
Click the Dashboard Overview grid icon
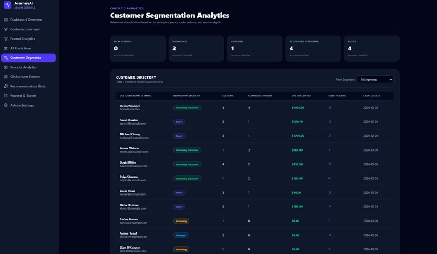coord(5,20)
